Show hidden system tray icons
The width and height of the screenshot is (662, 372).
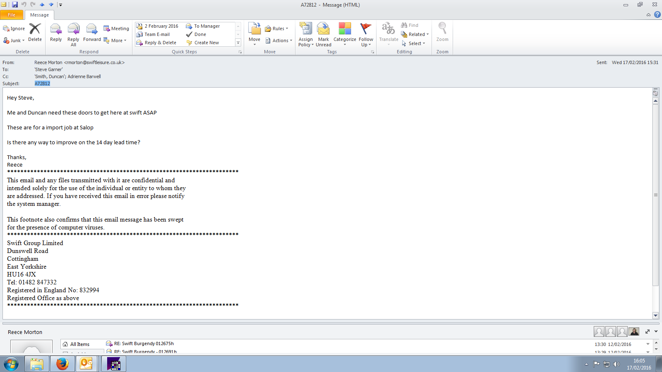(x=586, y=364)
